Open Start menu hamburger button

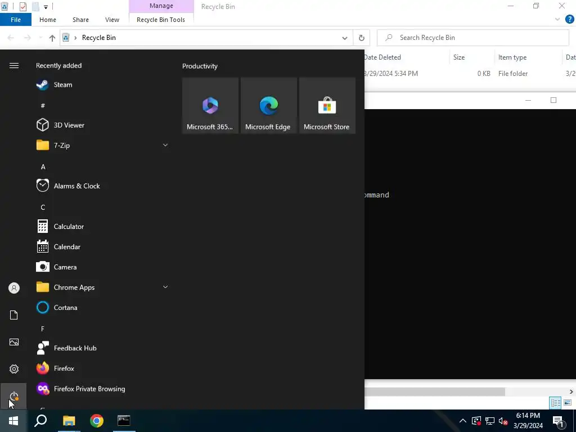click(14, 65)
